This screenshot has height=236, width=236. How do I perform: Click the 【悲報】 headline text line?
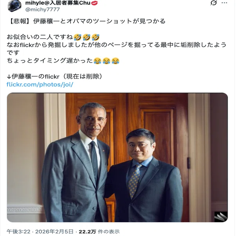pos(86,21)
